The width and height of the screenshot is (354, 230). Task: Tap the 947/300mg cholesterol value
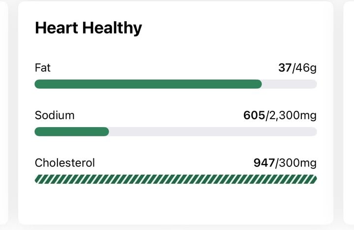(285, 163)
